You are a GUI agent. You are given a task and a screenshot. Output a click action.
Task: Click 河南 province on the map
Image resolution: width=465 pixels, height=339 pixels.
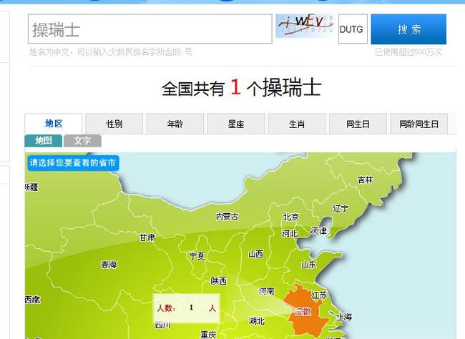[x=266, y=291]
